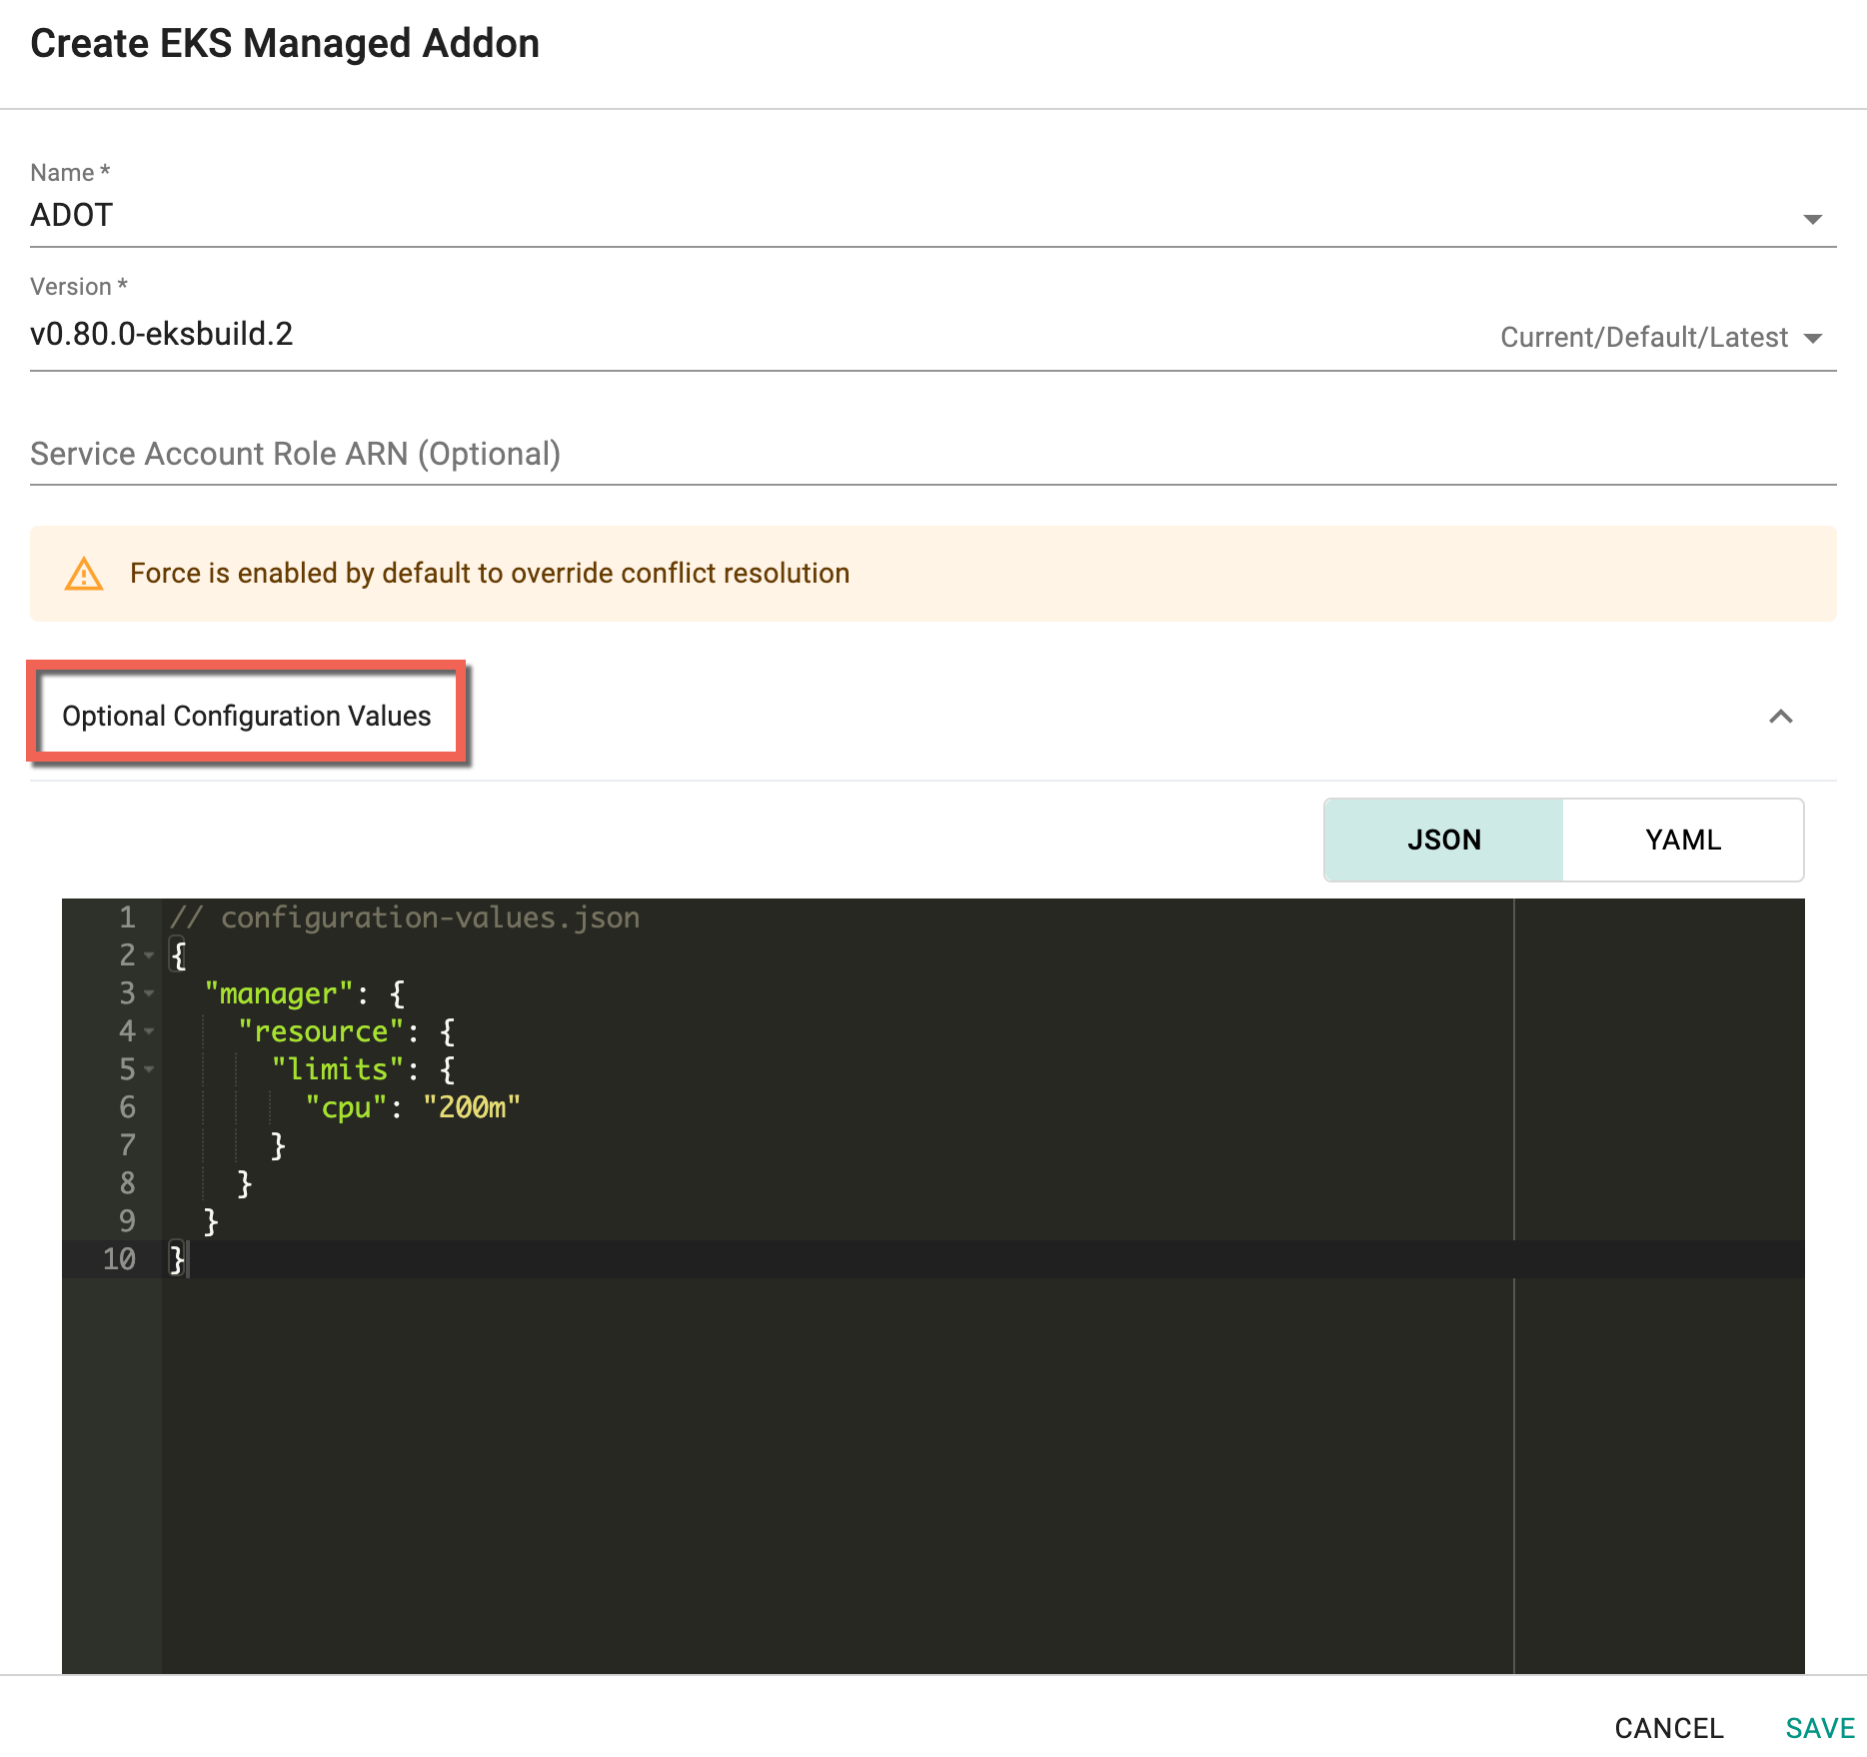Collapse Optional Configuration Values with chevron
Image resolution: width=1867 pixels, height=1757 pixels.
[x=1781, y=717]
